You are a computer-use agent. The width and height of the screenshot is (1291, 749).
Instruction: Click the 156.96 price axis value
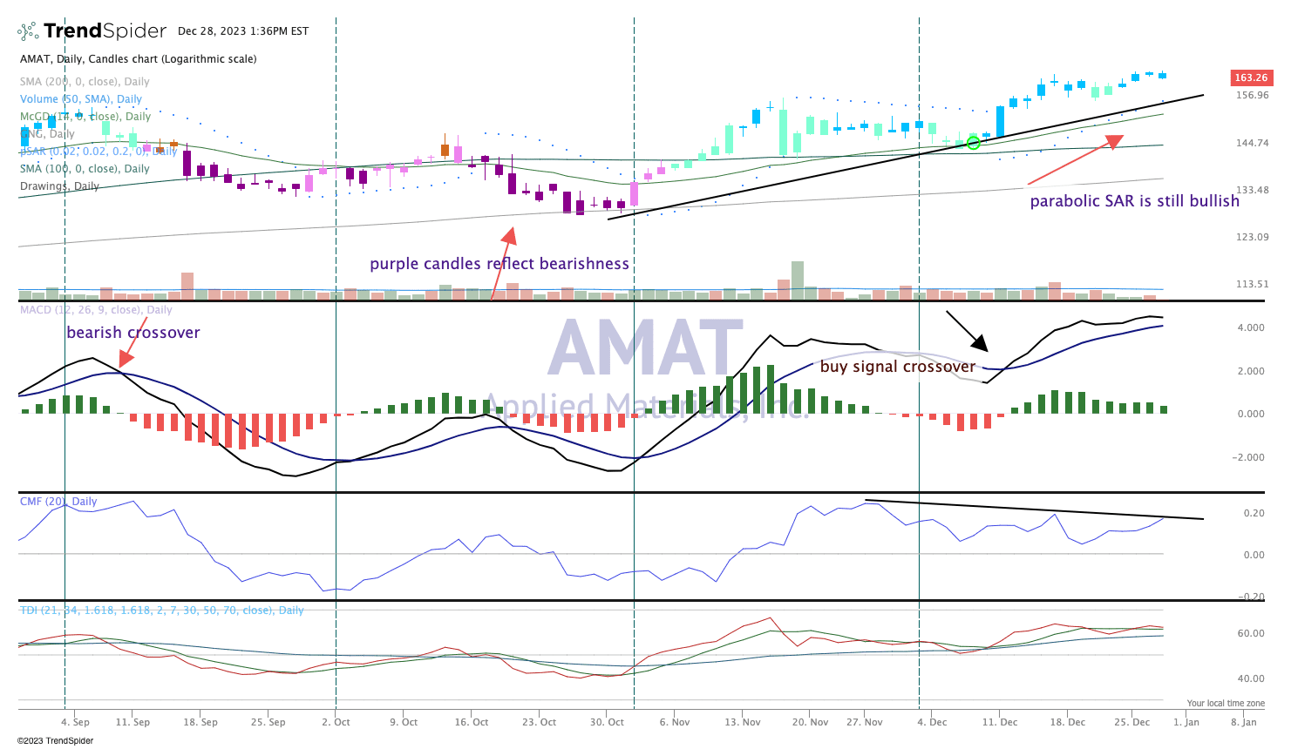(1253, 95)
